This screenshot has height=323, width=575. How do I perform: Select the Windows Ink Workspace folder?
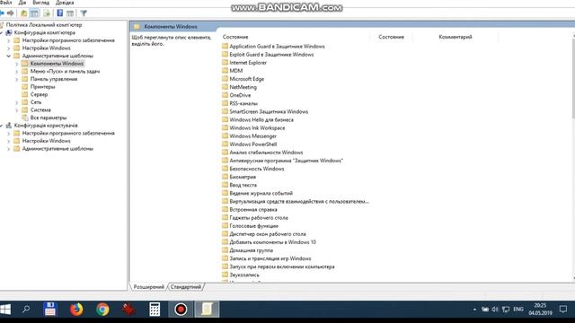[x=257, y=127]
